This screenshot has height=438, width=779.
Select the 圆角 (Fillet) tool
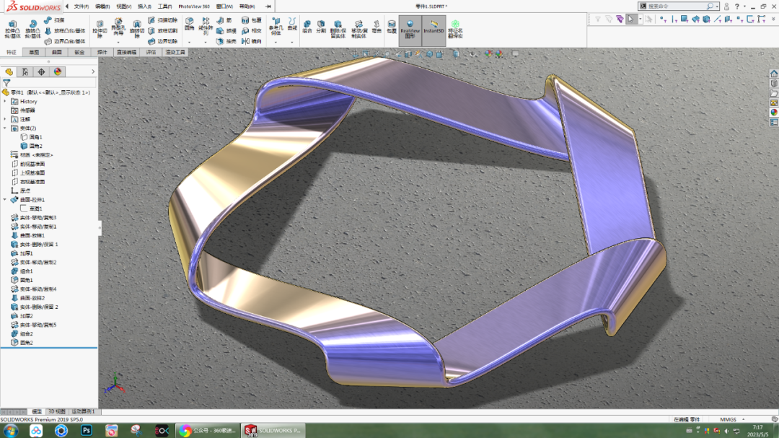pos(190,26)
